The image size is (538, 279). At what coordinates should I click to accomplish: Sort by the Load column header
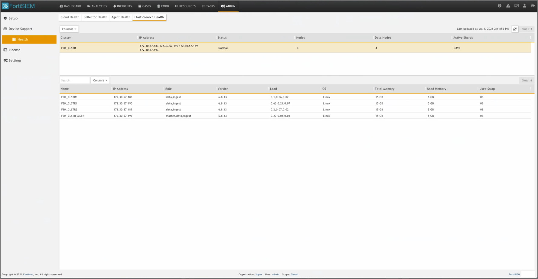pyautogui.click(x=273, y=89)
